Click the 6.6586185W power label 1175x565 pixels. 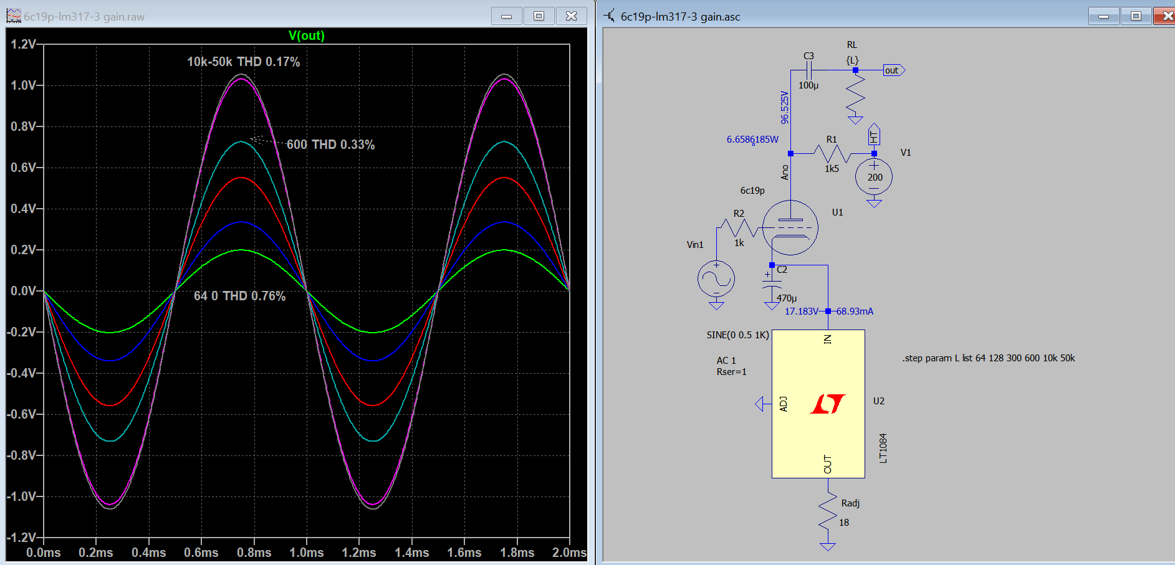point(752,140)
